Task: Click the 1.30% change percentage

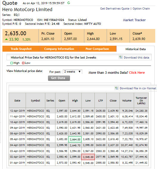Action: [x=27, y=39]
